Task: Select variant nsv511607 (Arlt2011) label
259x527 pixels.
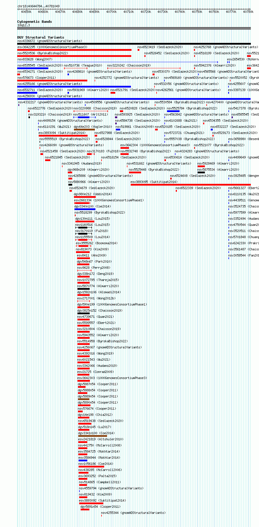Action: [91, 114]
